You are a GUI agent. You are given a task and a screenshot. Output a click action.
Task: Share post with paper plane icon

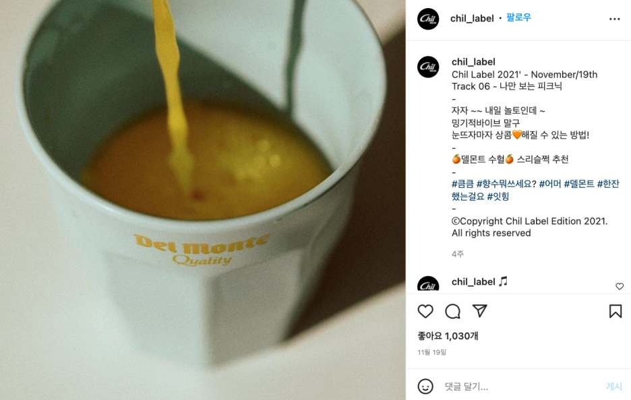coord(480,310)
